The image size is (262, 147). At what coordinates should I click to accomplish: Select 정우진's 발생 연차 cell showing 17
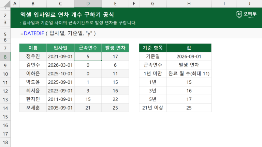tap(115, 56)
